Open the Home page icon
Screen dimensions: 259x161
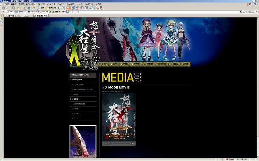click(x=34, y=8)
